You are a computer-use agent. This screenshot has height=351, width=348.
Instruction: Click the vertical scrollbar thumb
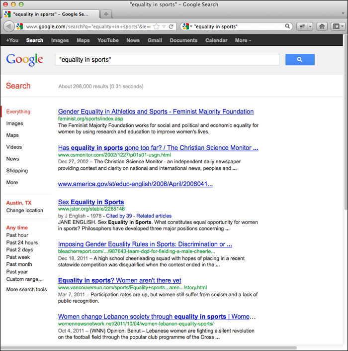[346, 122]
